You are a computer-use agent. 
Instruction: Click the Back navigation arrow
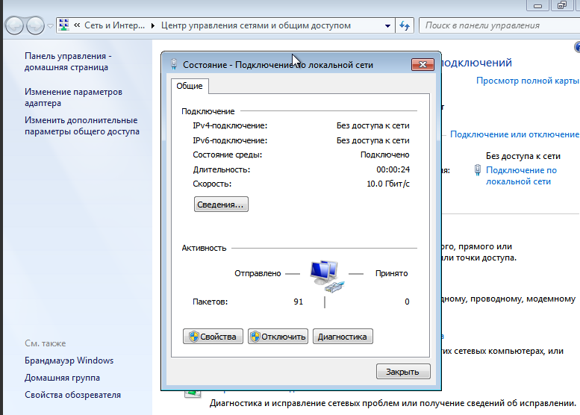pos(14,26)
